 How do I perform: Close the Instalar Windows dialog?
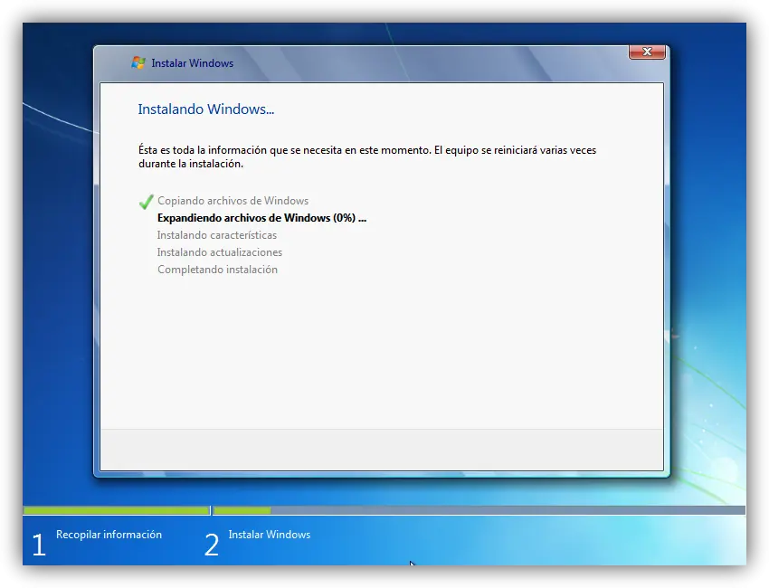pos(647,52)
